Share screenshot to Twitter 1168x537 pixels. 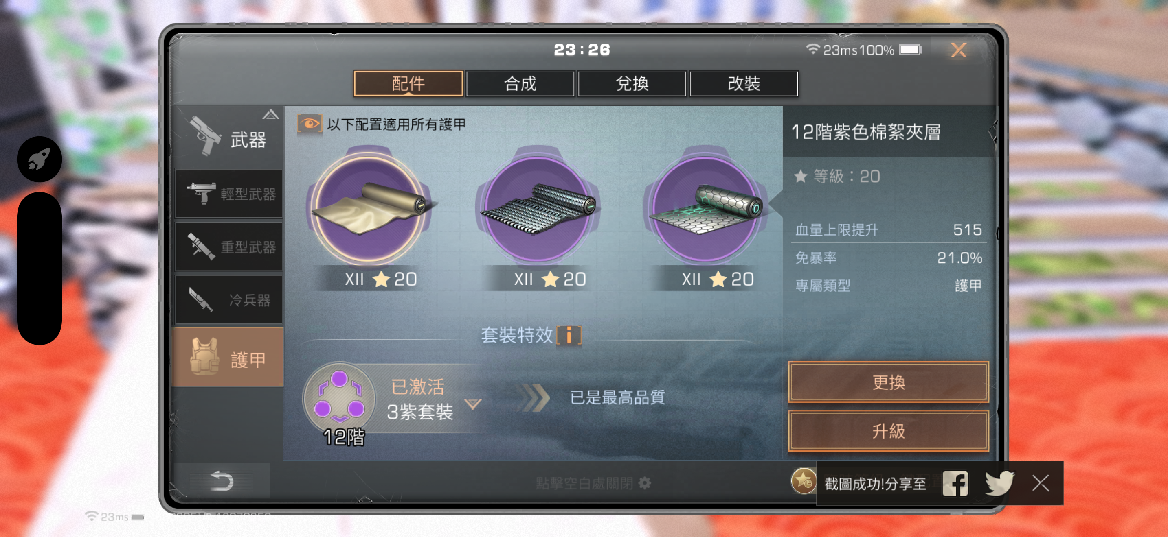pos(999,484)
